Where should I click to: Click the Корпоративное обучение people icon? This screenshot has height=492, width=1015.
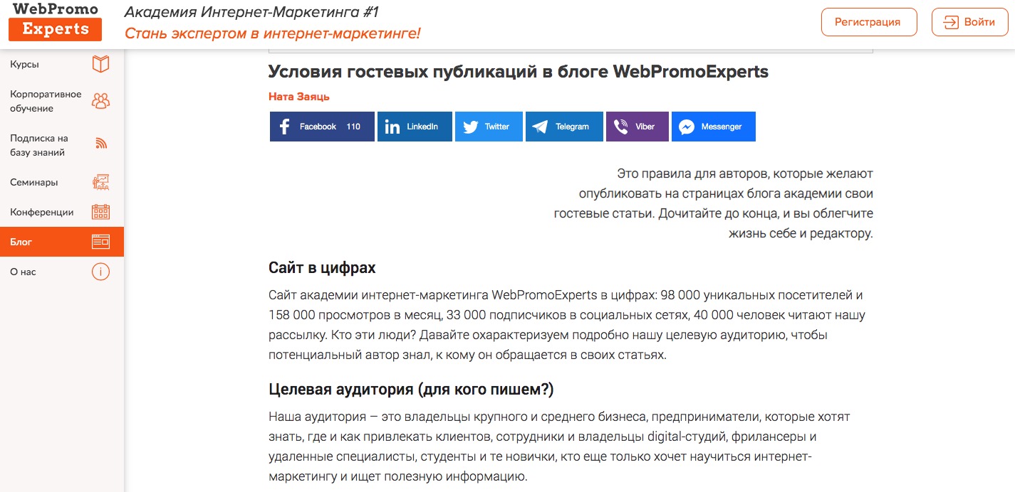pyautogui.click(x=101, y=101)
